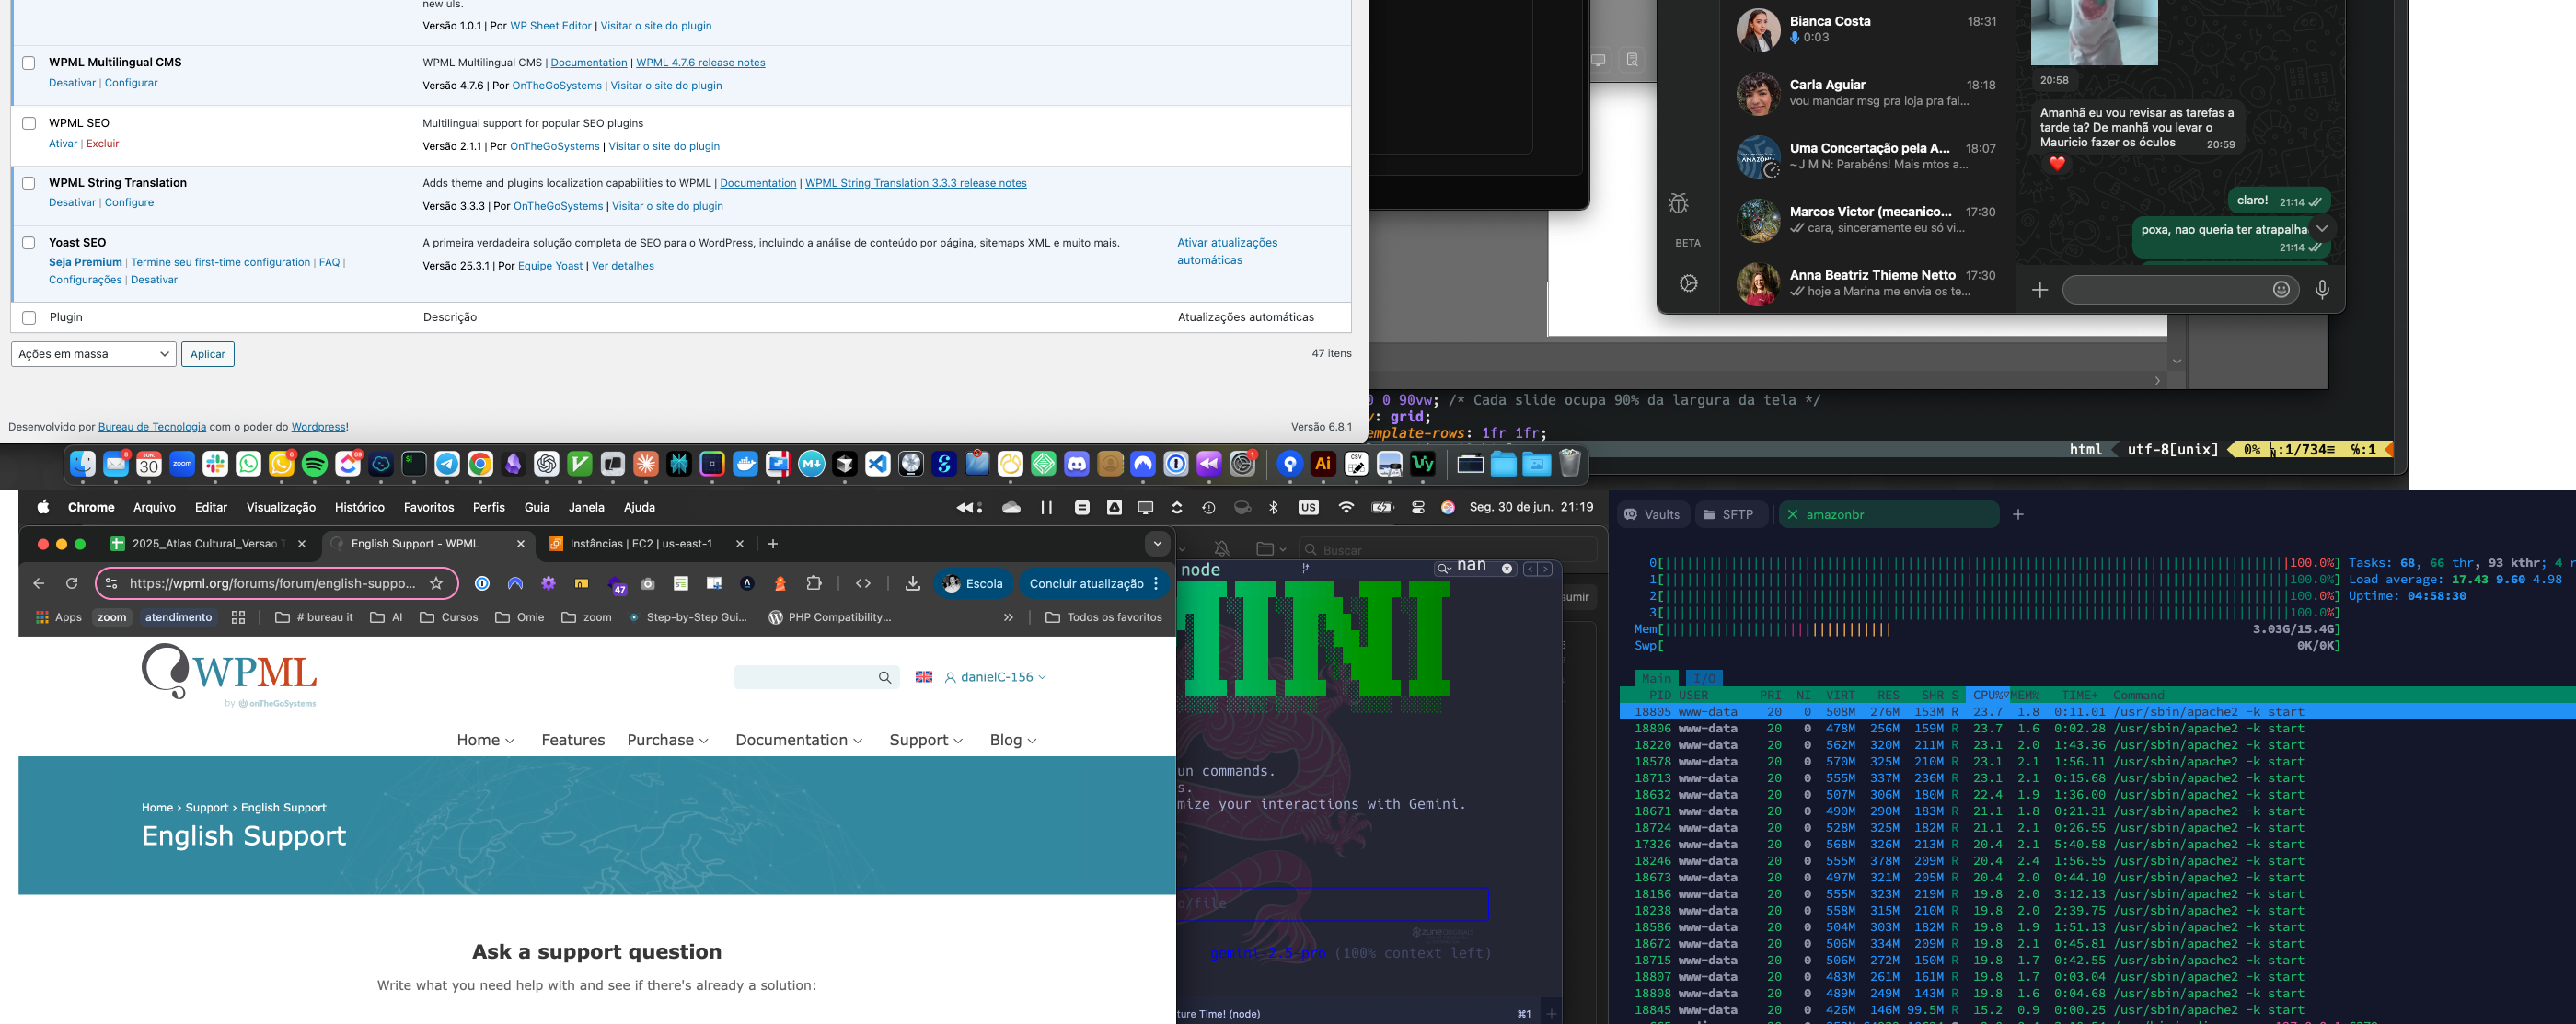Switch to 2025_Atlas Cultural_Versao tab
Viewport: 2576px width, 1024px height.
pyautogui.click(x=210, y=543)
